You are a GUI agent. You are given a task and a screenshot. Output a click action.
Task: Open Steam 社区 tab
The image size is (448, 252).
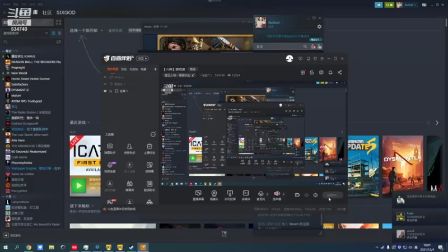47,12
